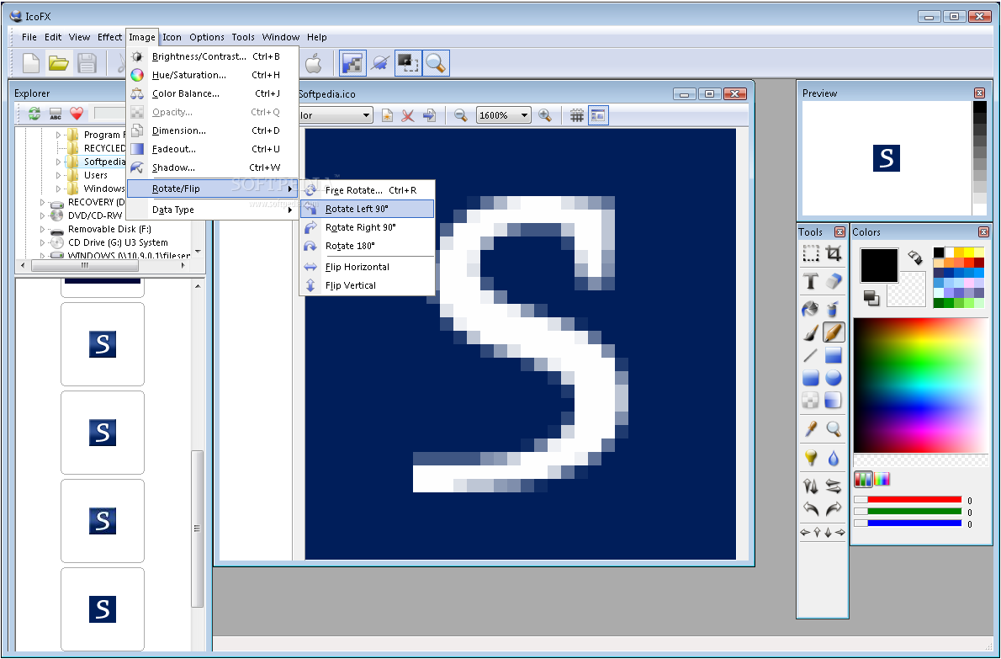Screen dimensions: 1001x659
Task: Click the rotate right arrow in Tools panel
Action: [x=833, y=509]
